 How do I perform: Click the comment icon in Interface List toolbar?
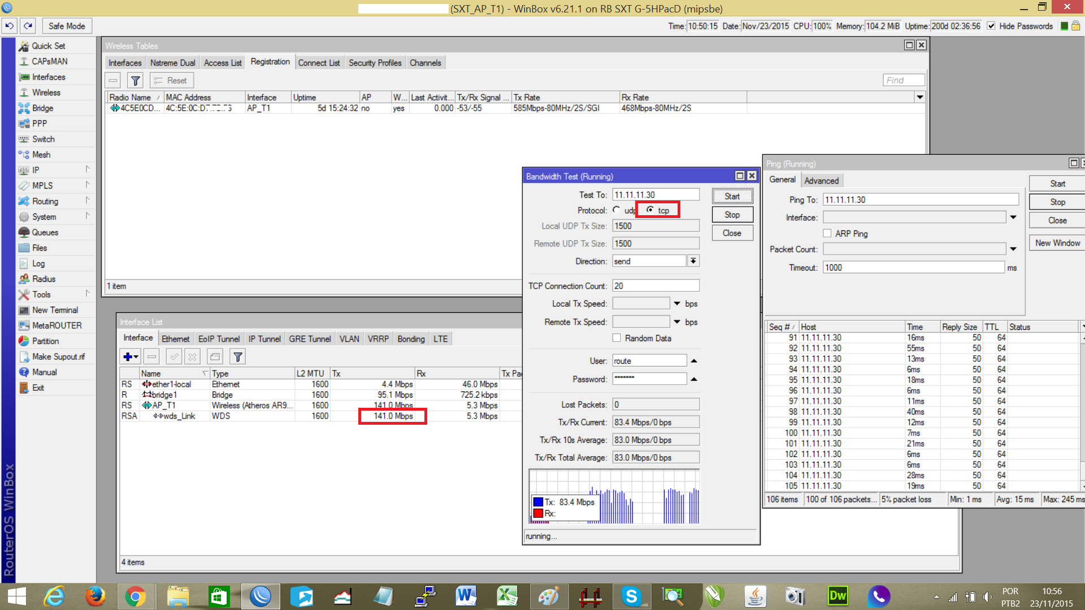(x=215, y=357)
